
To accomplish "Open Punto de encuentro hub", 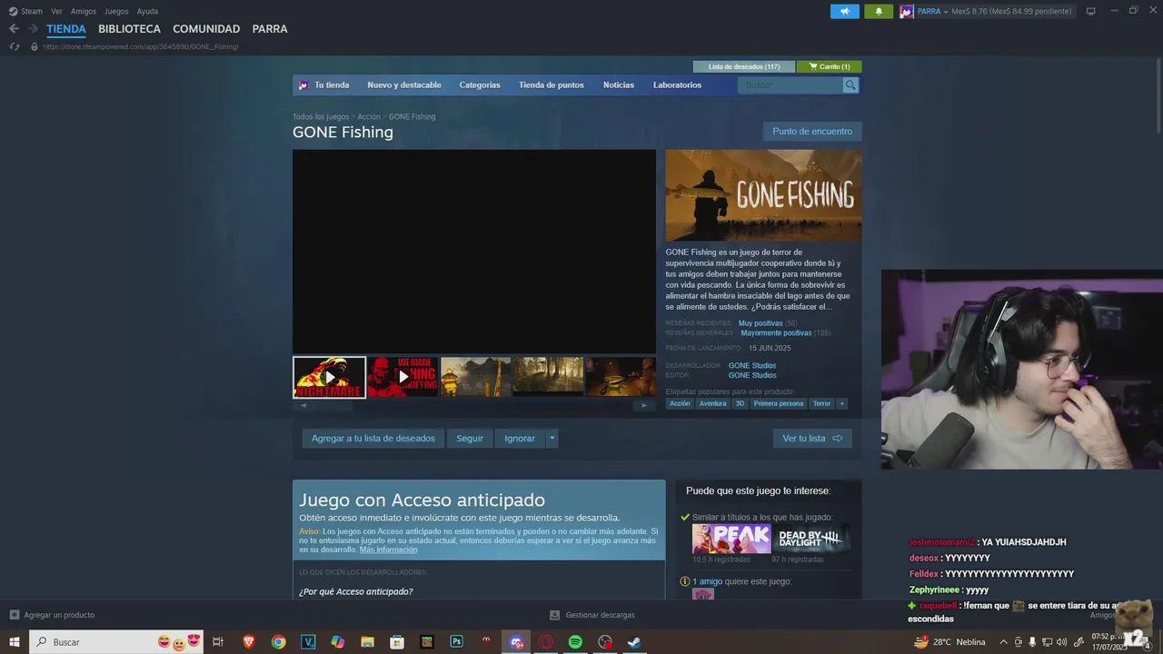I will [812, 132].
